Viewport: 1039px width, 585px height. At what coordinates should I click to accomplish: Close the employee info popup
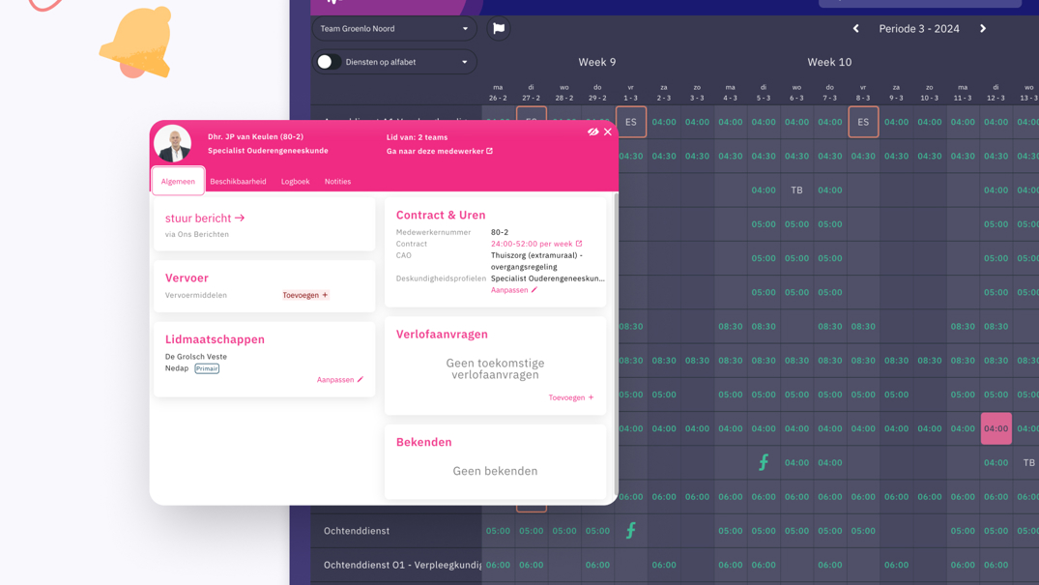click(x=608, y=132)
